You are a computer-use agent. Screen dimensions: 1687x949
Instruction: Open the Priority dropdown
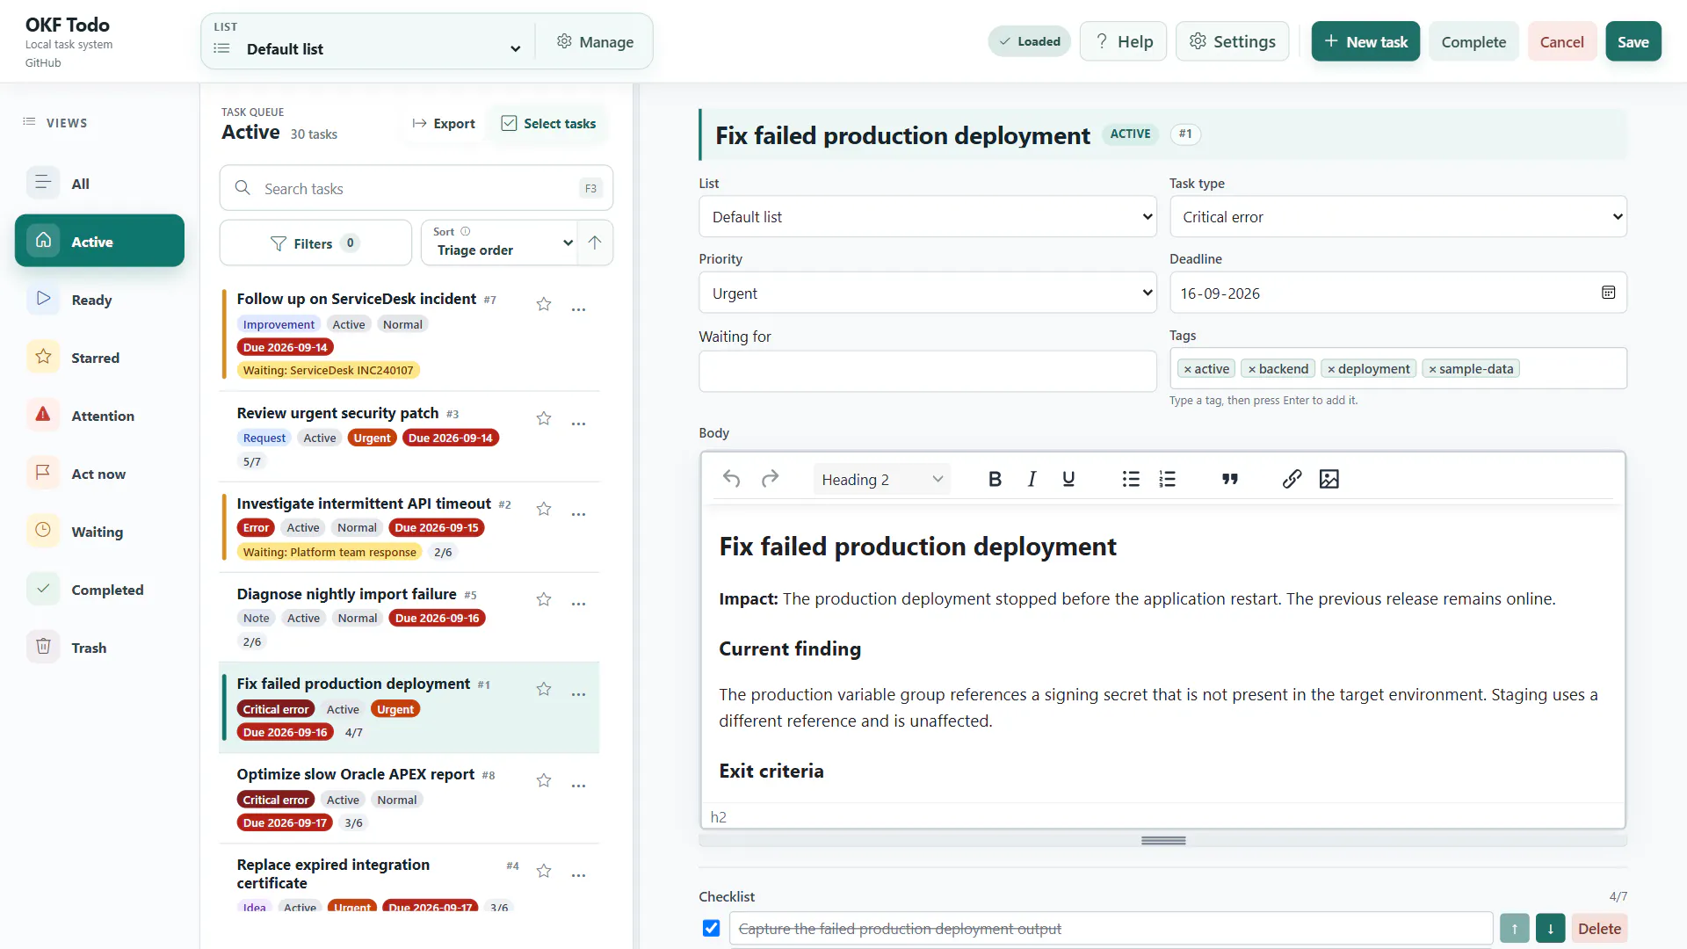click(928, 293)
